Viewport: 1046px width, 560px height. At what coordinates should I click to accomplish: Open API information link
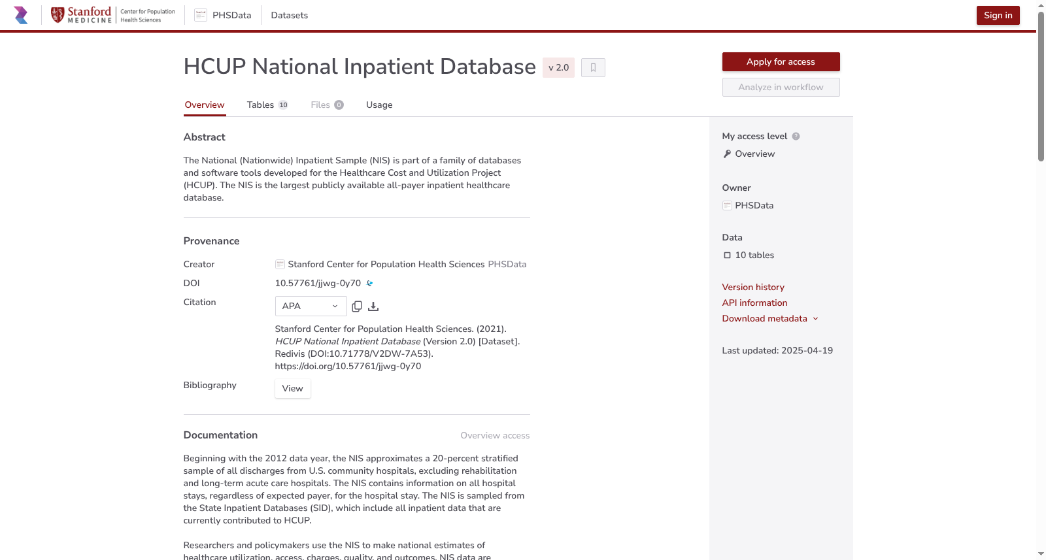[x=754, y=303]
